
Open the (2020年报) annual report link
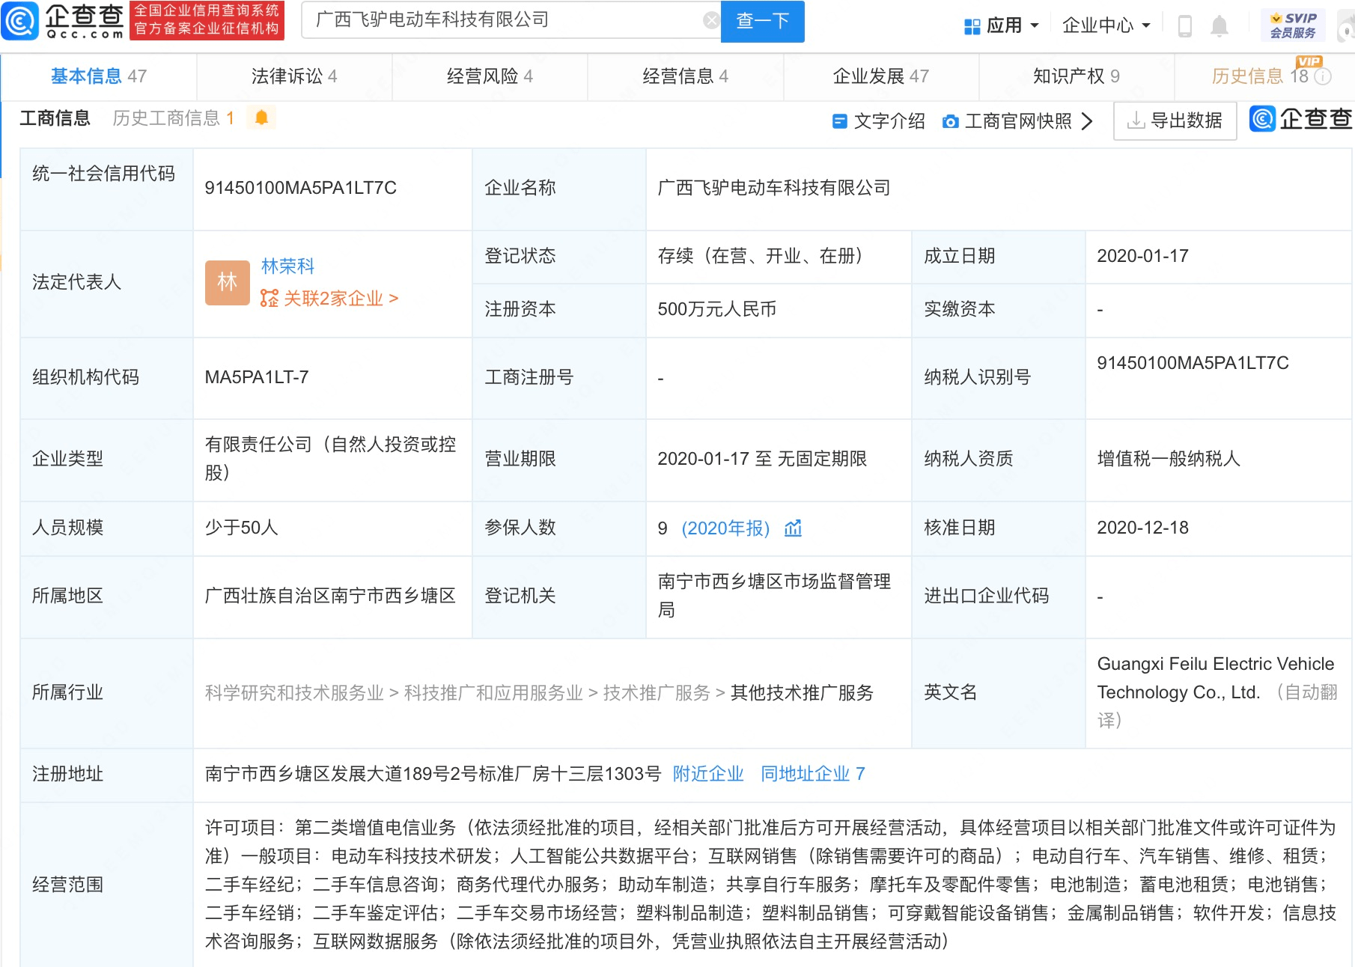point(725,528)
